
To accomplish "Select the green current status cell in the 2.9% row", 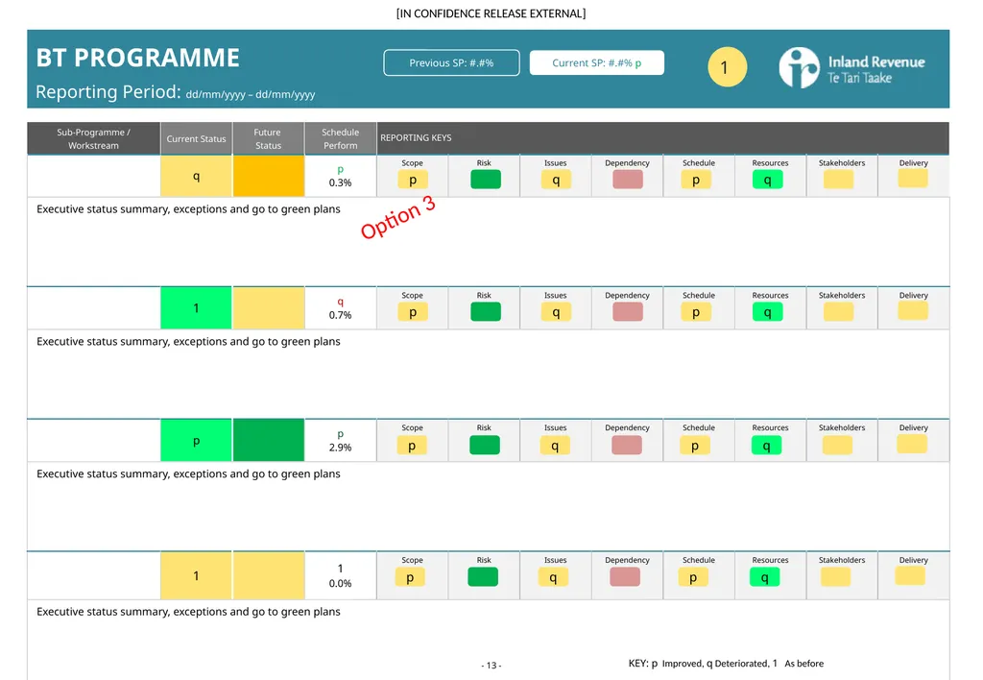I will 196,441.
